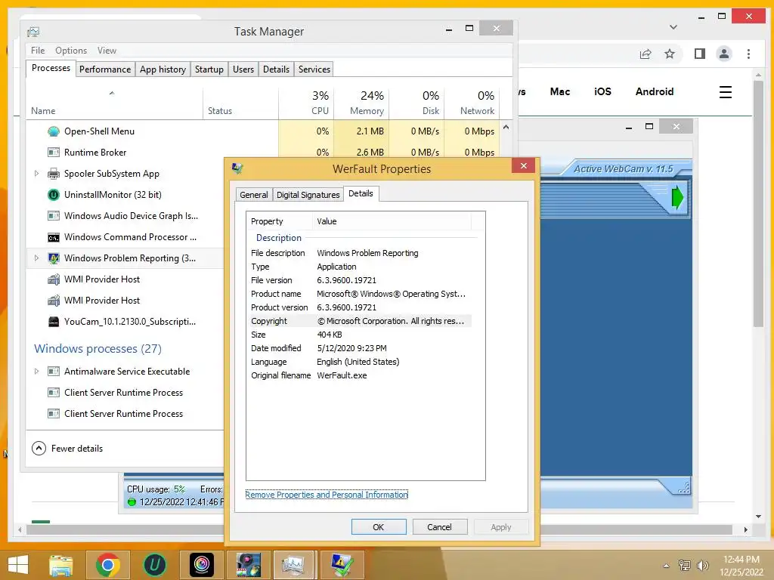Image resolution: width=774 pixels, height=580 pixels.
Task: Open the Task Manager View menu
Action: [107, 51]
